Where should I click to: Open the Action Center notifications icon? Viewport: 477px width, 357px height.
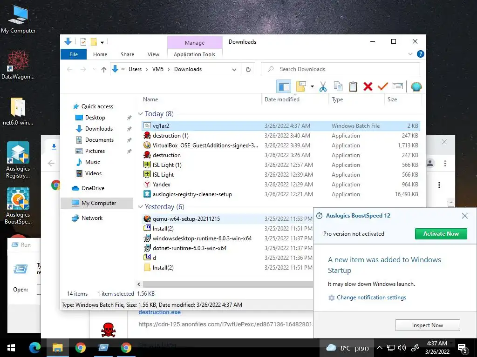click(463, 348)
